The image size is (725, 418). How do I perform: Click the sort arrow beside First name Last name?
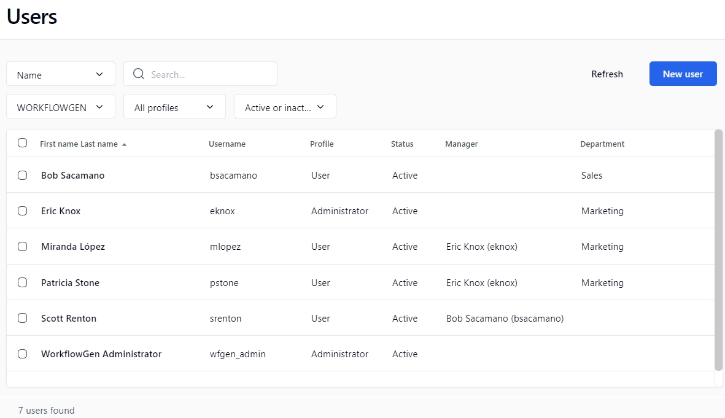(124, 145)
